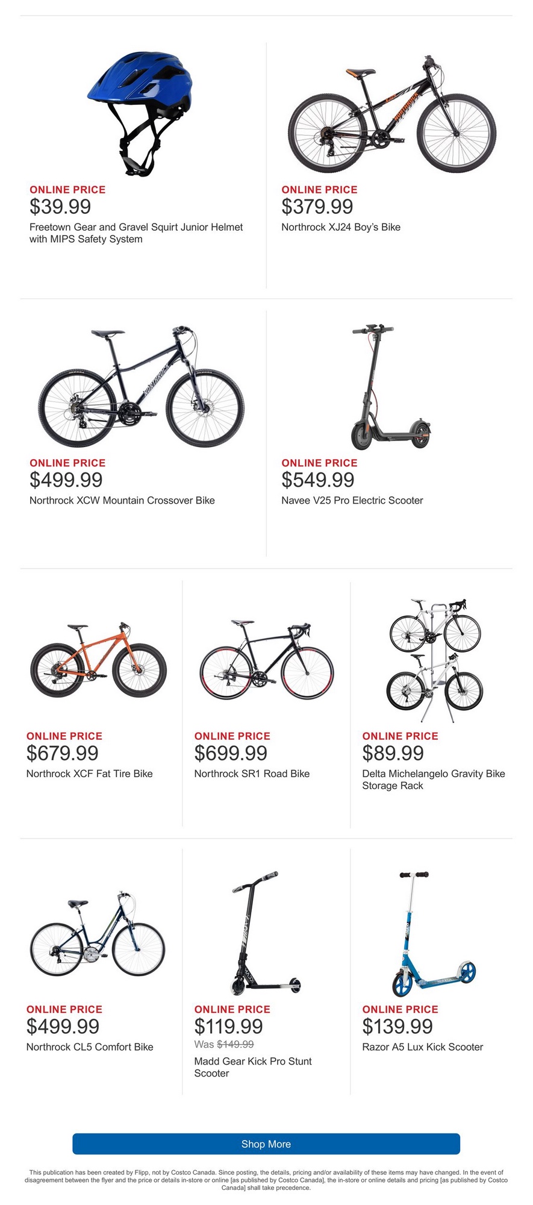Viewport: 533px width, 1205px height.
Task: Select the blue Razor A5 Lux scooter image
Action: coord(434,933)
